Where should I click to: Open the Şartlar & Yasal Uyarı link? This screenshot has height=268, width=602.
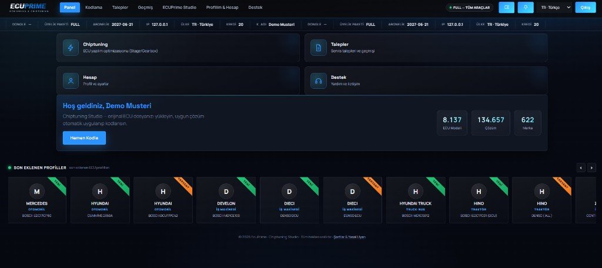click(350, 237)
